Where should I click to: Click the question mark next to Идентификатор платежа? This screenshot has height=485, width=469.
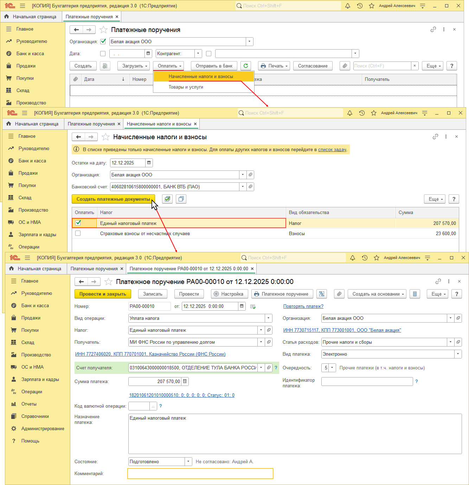[417, 381]
